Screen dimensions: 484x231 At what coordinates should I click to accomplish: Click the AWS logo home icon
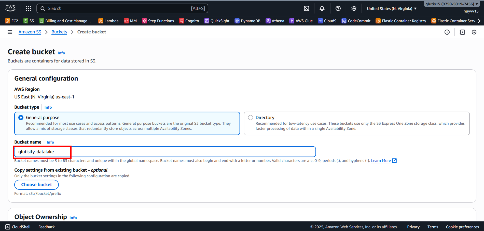coord(10,8)
